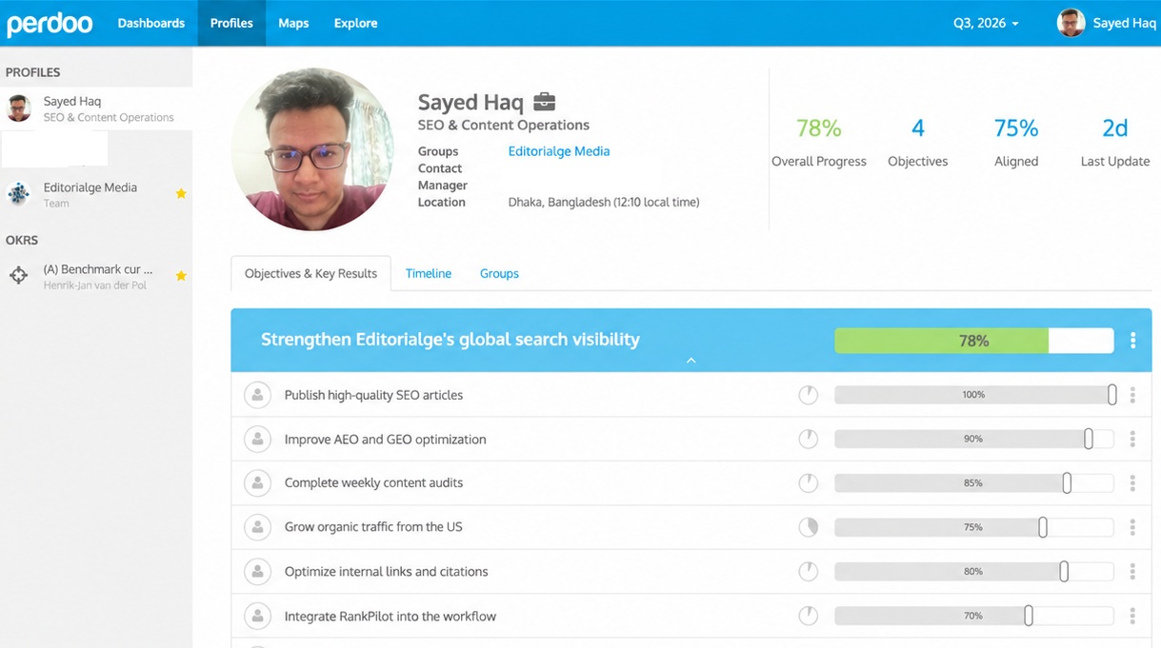The width and height of the screenshot is (1161, 648).
Task: Click clock status icon for Integrate RankPilot
Action: point(808,616)
